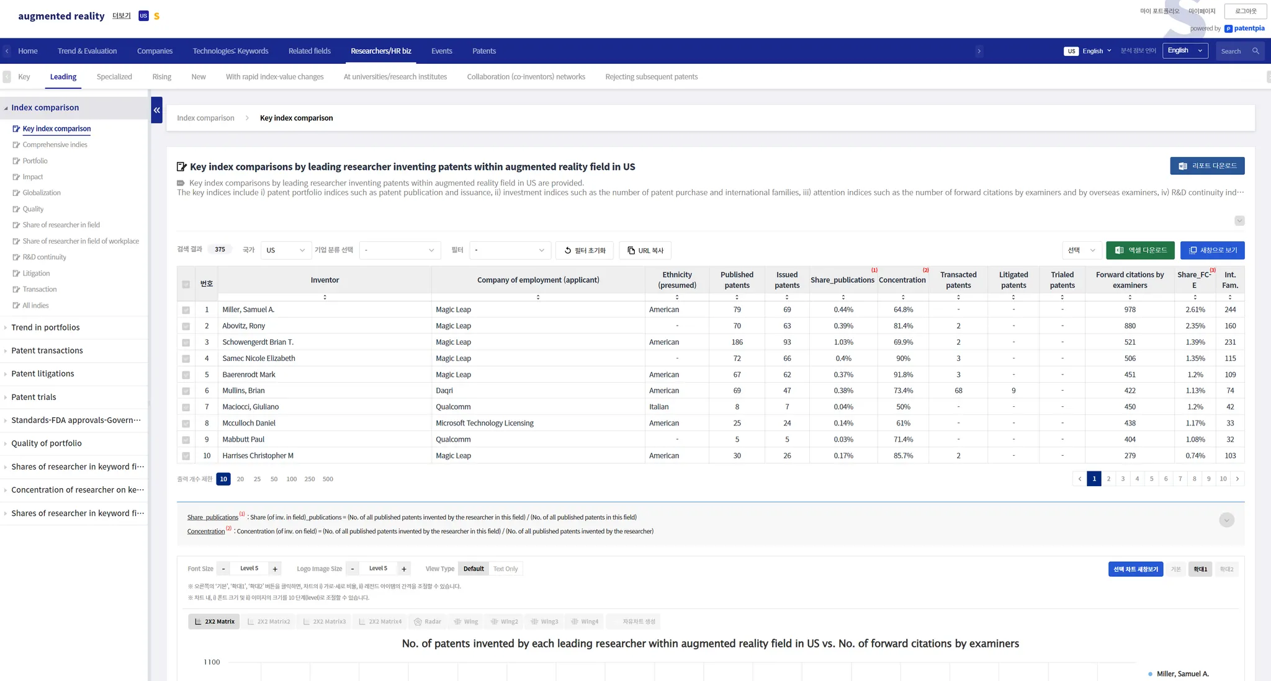1271x681 pixels.
Task: Open the English language dropdown
Action: tap(1185, 51)
